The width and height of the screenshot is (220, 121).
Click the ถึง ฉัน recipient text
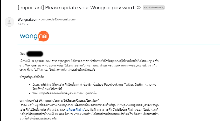22,24
